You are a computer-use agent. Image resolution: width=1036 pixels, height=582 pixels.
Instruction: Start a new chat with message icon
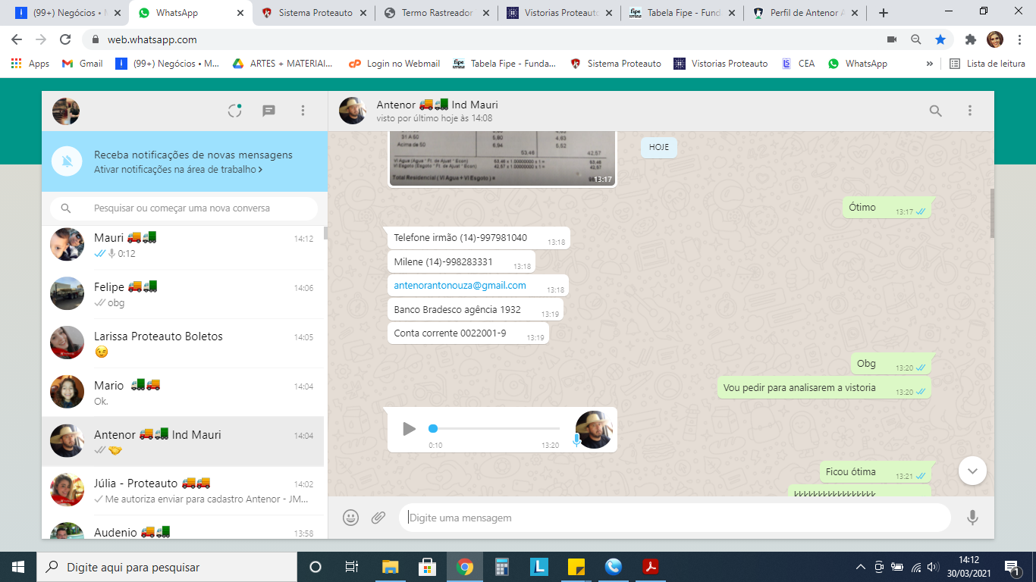(x=268, y=111)
